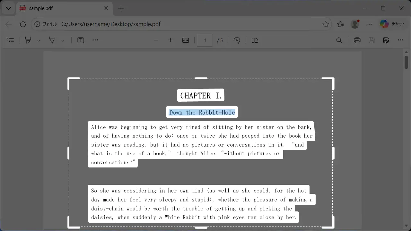
Task: Expand the highlight color options dropdown
Action: pyautogui.click(x=39, y=40)
